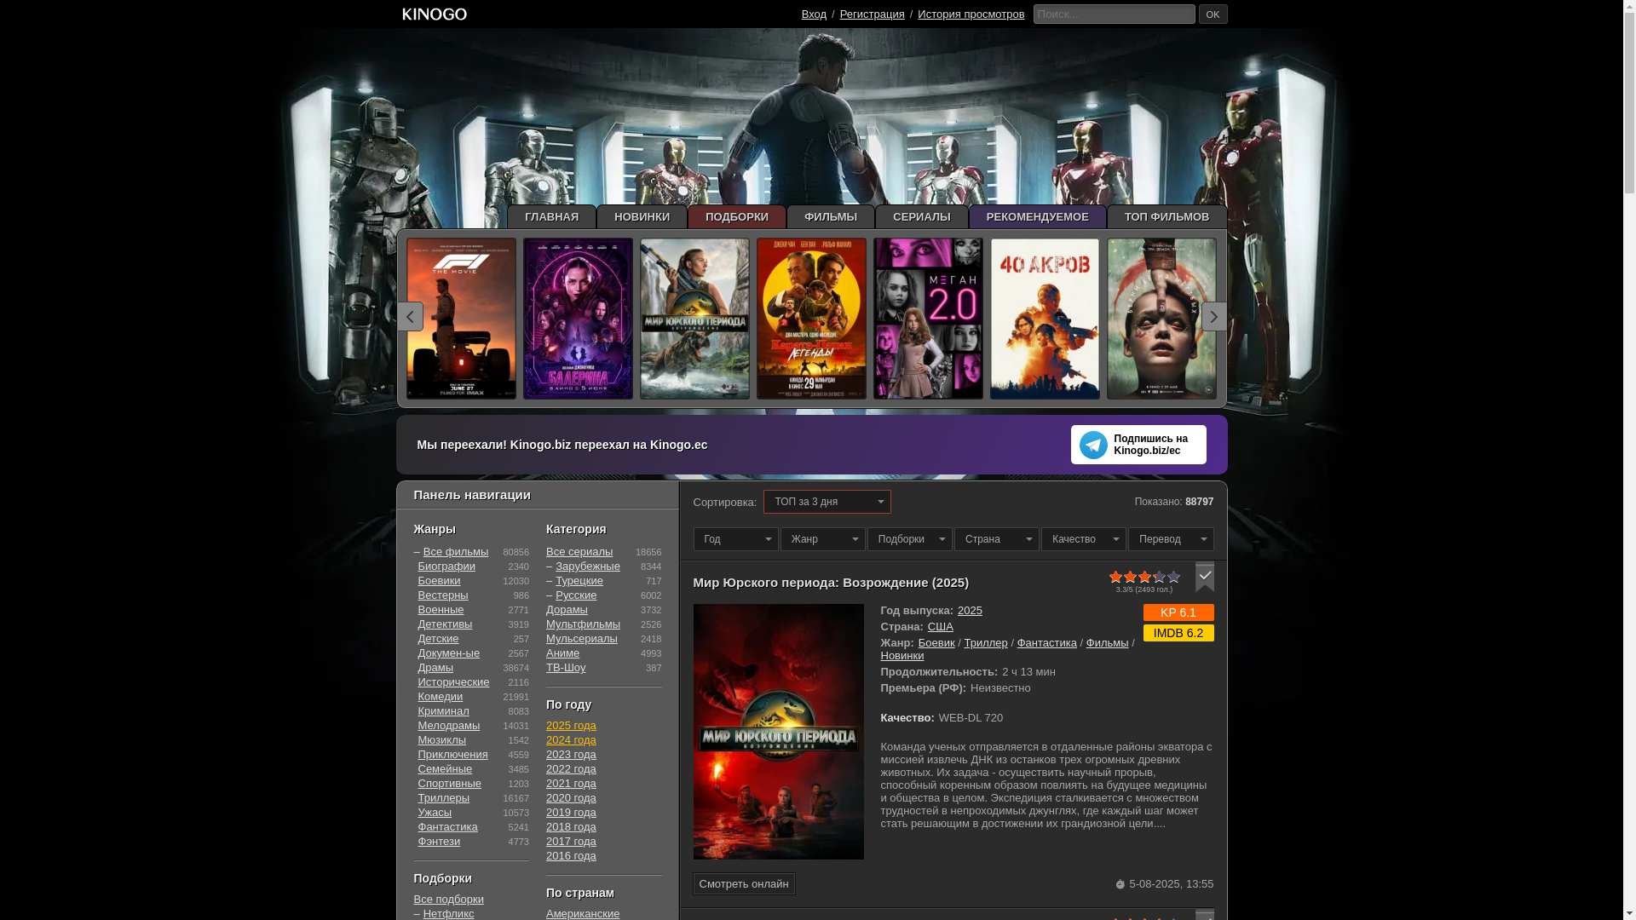
Task: Click the 'Подпишись на Kinogo.biz/ec' button
Action: click(x=1138, y=445)
